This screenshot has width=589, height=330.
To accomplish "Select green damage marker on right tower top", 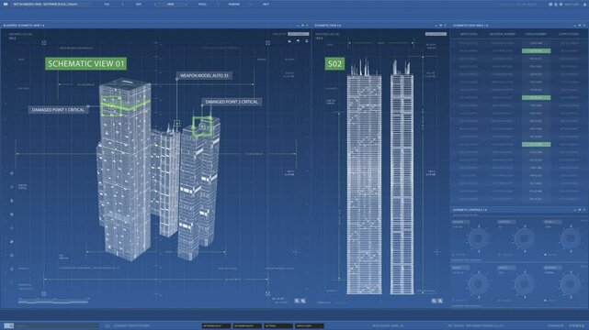I will pyautogui.click(x=202, y=126).
